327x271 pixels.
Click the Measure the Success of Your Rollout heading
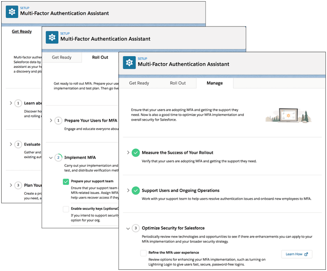coord(177,153)
